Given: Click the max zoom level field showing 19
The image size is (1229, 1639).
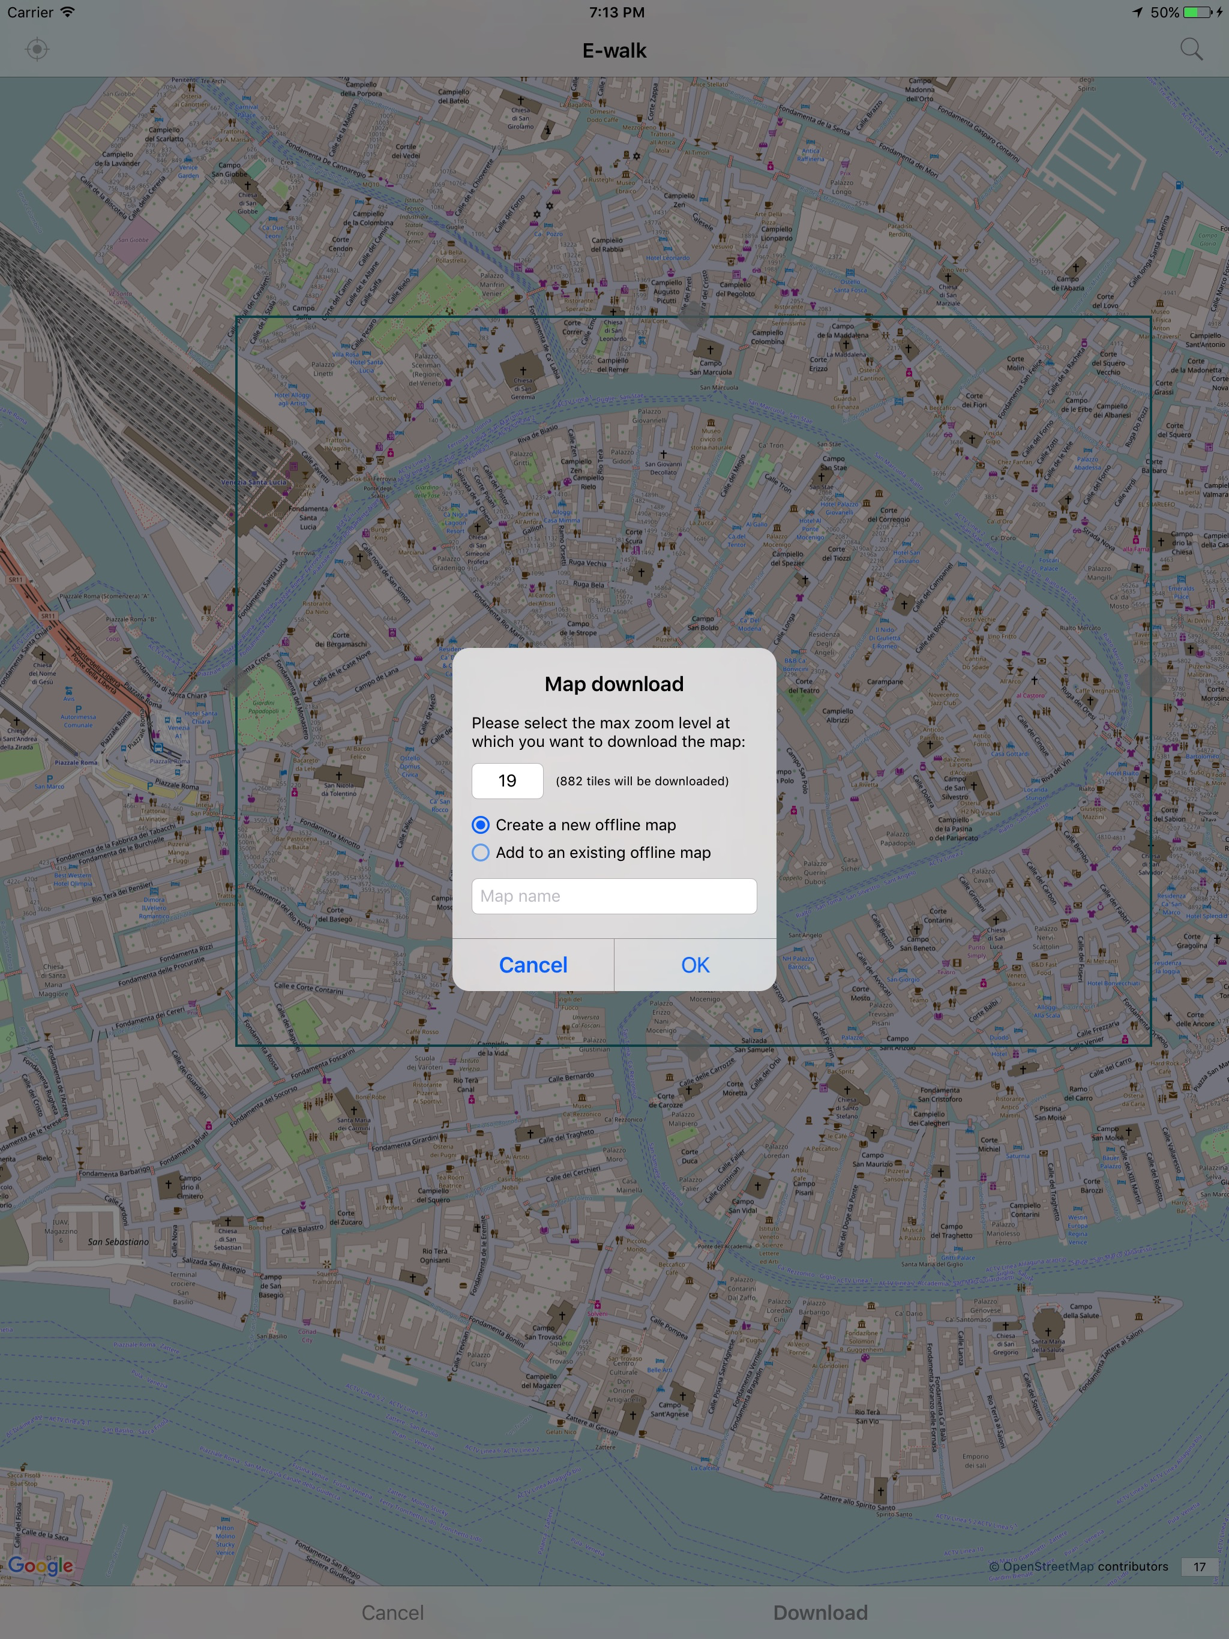Looking at the screenshot, I should tap(507, 781).
